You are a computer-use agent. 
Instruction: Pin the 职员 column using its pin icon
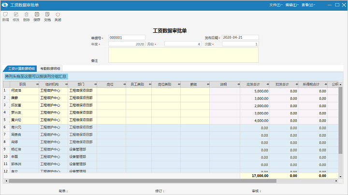click(x=37, y=84)
